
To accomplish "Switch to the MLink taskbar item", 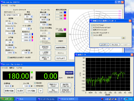I will [26, 99].
